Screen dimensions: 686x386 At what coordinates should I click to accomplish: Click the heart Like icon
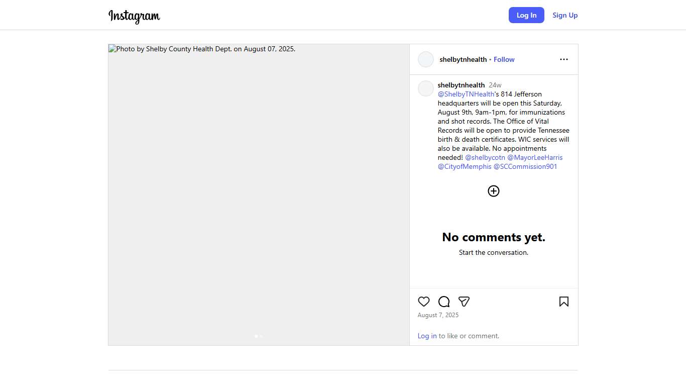[424, 302]
